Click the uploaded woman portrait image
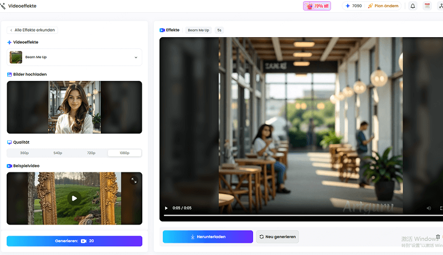 (74, 107)
